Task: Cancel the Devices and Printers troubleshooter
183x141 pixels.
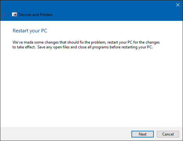Action: 168,134
